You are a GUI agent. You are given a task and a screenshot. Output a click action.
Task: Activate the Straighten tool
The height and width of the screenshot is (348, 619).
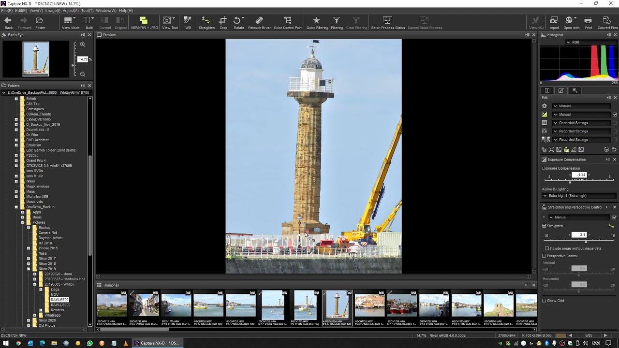point(206,23)
